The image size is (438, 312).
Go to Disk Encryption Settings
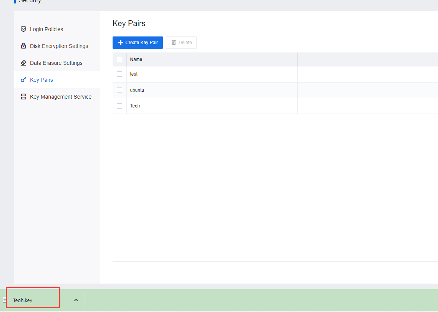point(59,46)
